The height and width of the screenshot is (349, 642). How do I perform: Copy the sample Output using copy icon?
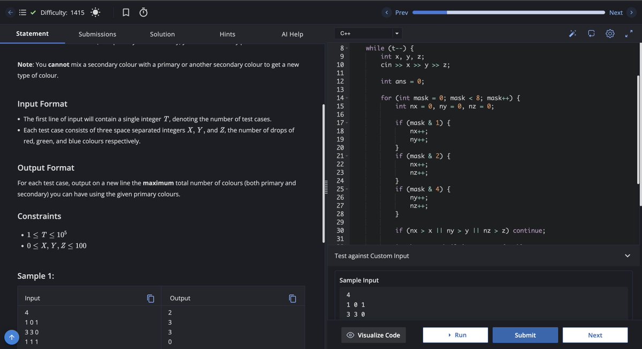292,298
